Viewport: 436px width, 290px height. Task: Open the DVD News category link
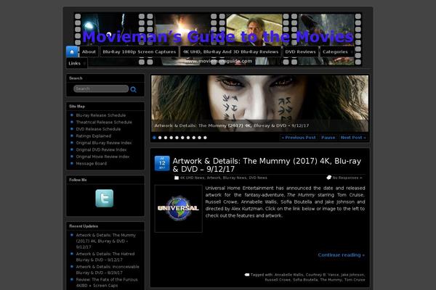point(258,178)
